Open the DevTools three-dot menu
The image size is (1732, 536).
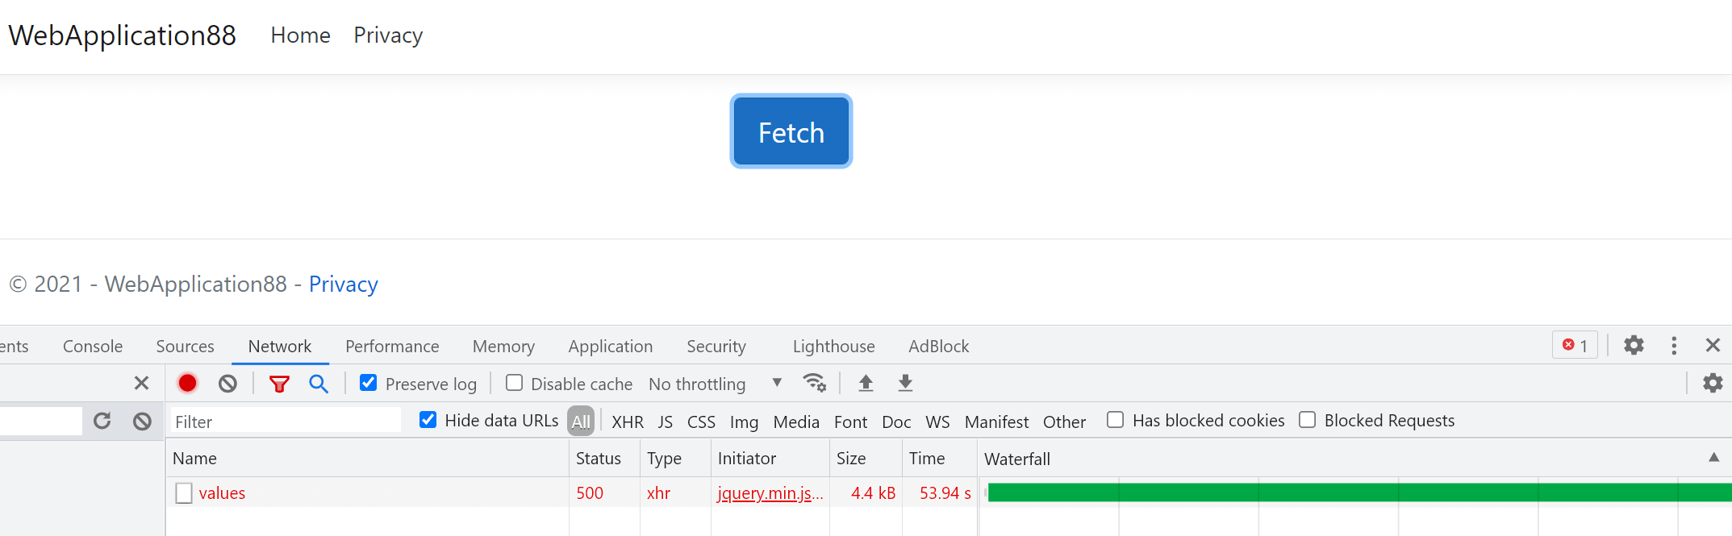point(1674,345)
